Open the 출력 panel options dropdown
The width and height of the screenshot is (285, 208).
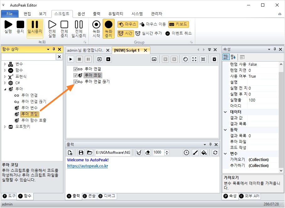[205, 144]
